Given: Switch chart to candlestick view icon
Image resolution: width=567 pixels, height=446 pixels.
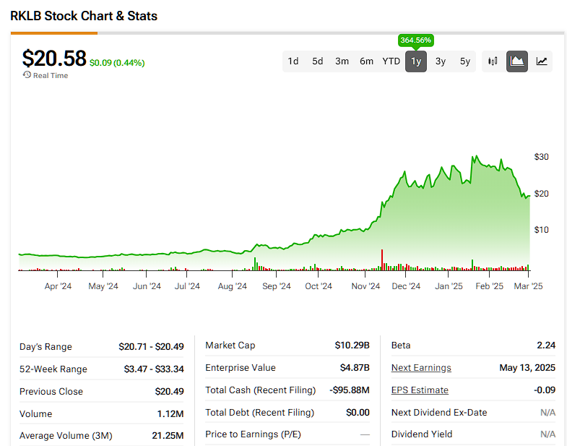Looking at the screenshot, I should coord(493,61).
